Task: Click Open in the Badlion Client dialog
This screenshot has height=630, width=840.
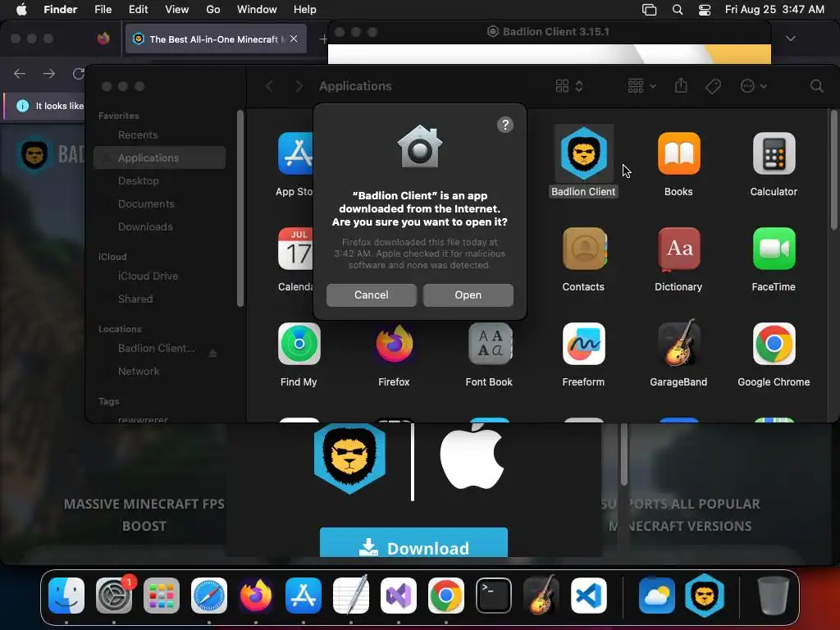Action: pos(468,295)
